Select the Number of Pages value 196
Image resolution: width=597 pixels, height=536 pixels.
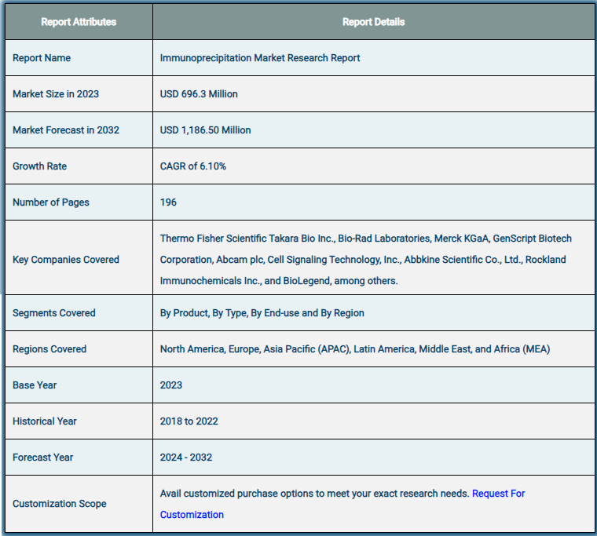(x=168, y=202)
